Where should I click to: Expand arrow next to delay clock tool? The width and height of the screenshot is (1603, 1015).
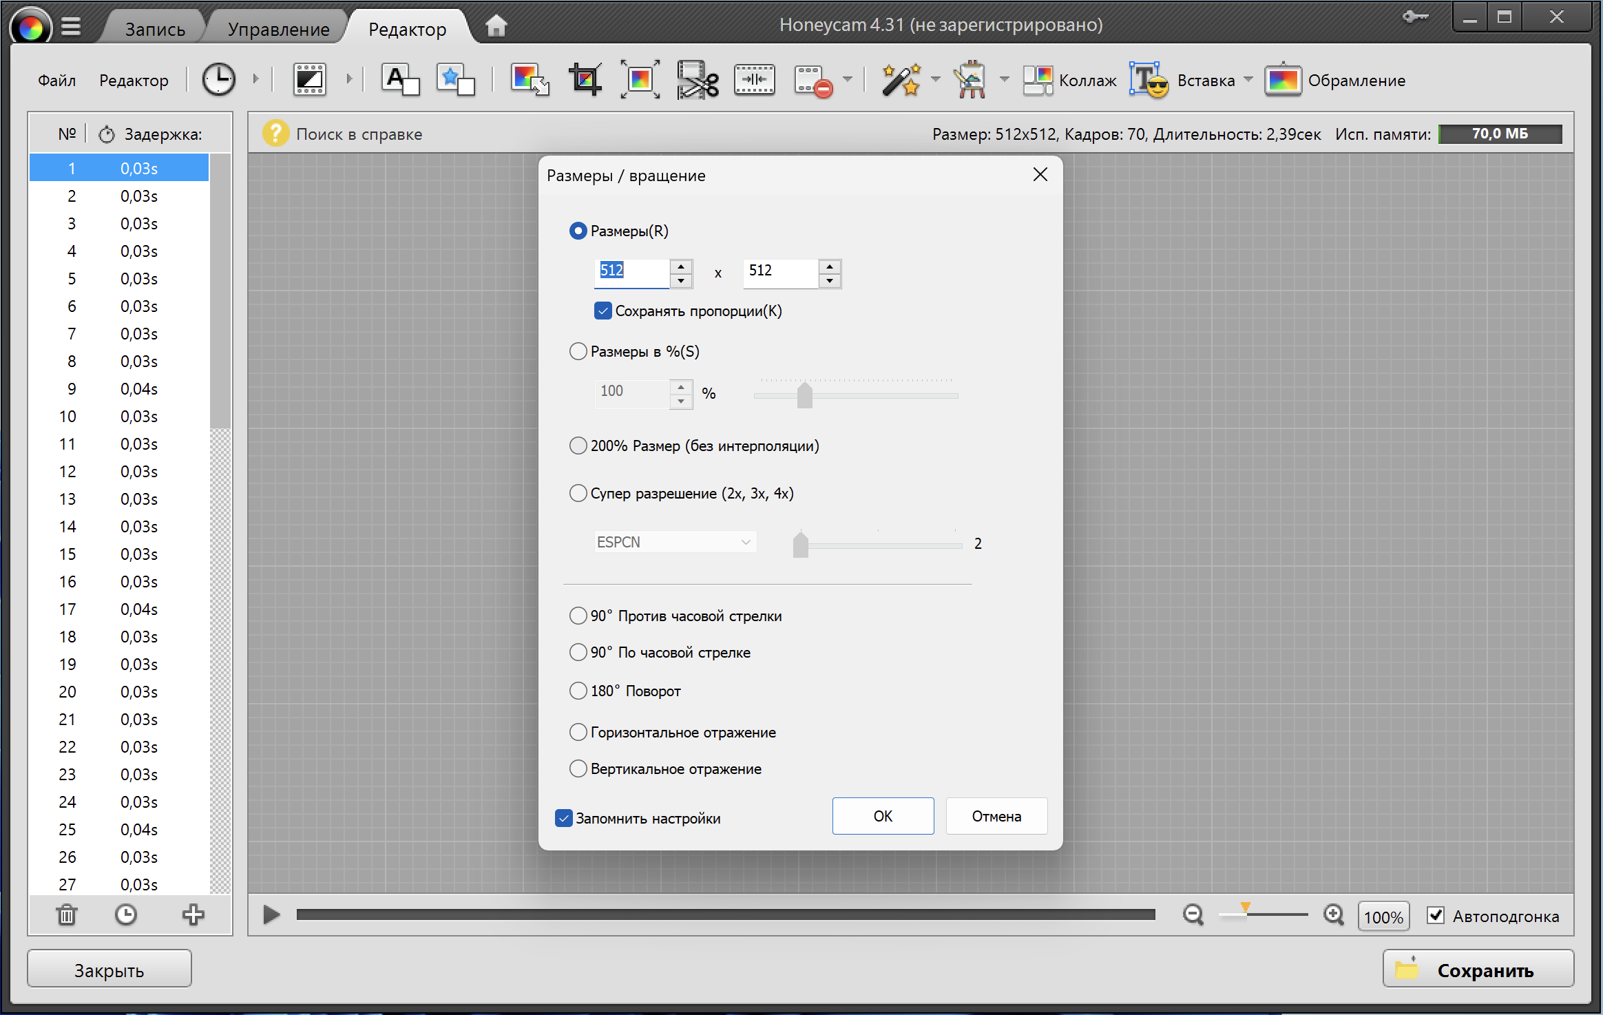(255, 79)
